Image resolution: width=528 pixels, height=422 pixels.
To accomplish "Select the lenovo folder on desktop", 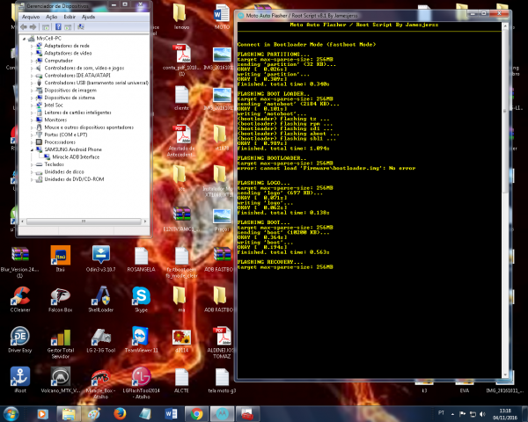I will [181, 17].
